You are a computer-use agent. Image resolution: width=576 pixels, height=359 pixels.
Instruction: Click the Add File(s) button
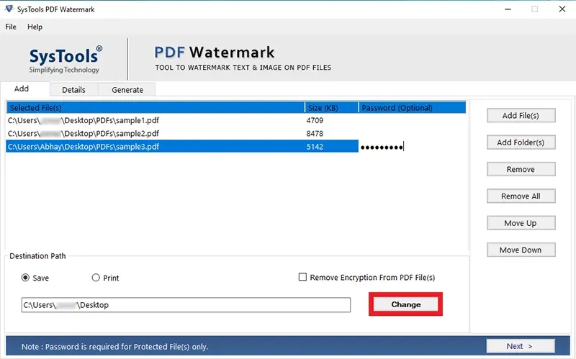(x=521, y=116)
